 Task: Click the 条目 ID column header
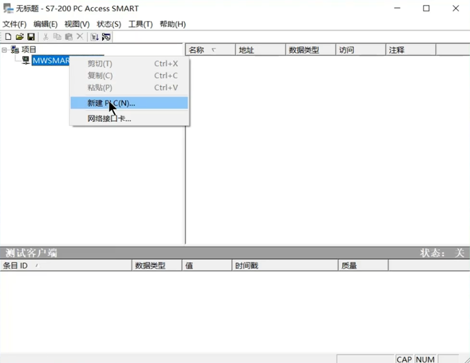coord(16,266)
